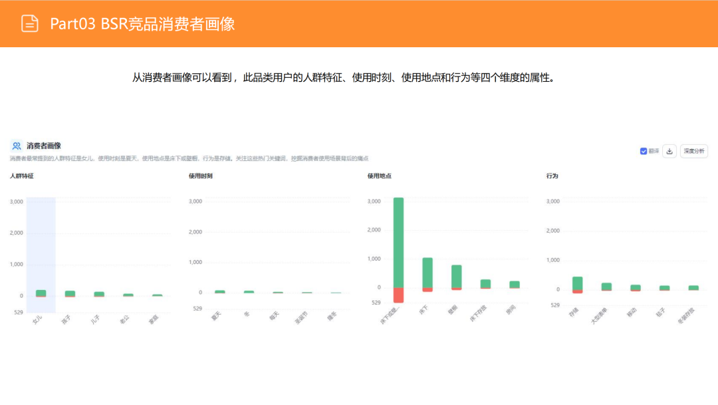Viewport: 718px width, 405px height.
Task: Click the 使用地点 chart title
Action: point(379,176)
